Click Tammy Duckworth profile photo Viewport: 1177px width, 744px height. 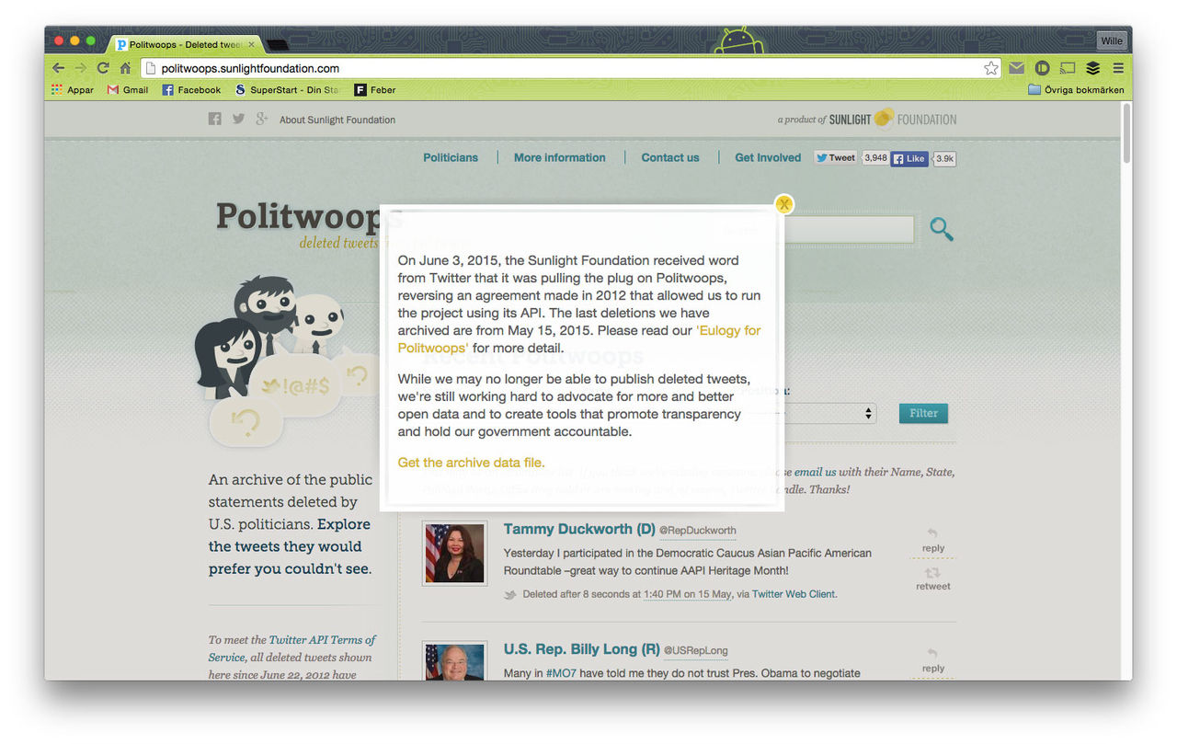(x=454, y=554)
